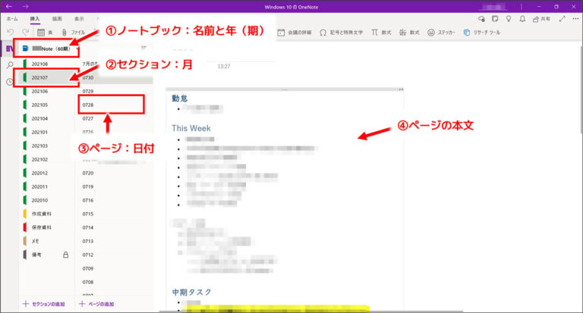This screenshot has height=313, width=583.
Task: Switch to the ホーム tab
Action: pos(12,18)
